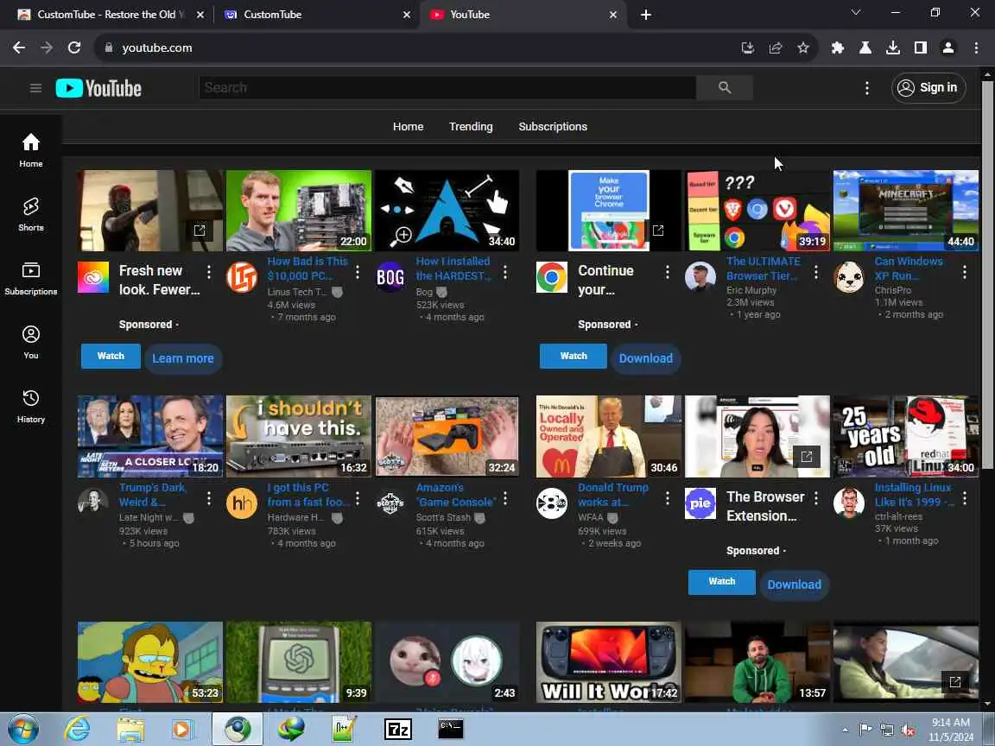Focus the YouTube search field
995x746 pixels.
point(447,87)
